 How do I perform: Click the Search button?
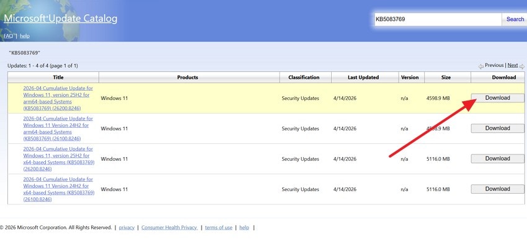515,19
